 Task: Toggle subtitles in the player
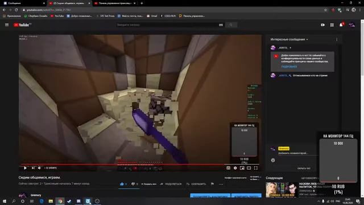(229, 168)
